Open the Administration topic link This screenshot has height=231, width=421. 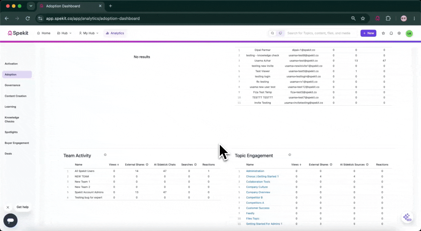(255, 171)
